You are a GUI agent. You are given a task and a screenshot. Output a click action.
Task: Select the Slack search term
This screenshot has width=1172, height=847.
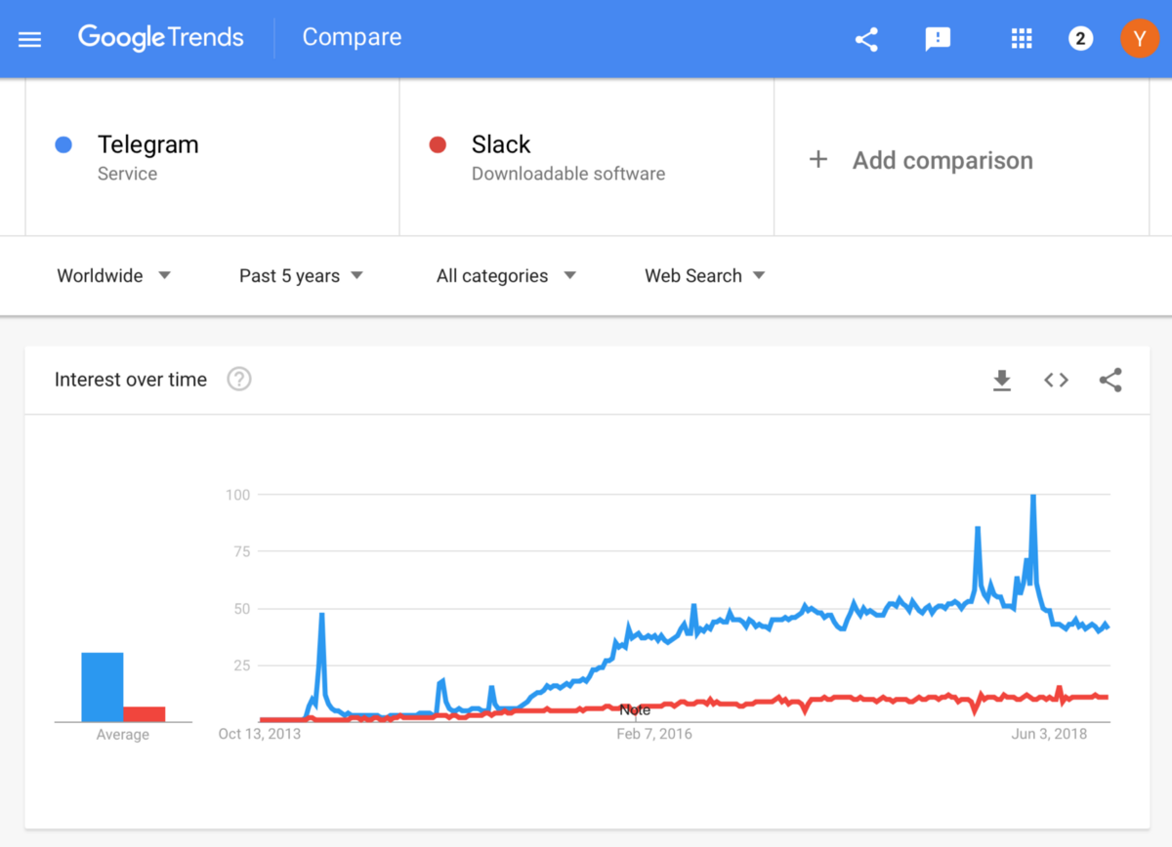click(501, 145)
